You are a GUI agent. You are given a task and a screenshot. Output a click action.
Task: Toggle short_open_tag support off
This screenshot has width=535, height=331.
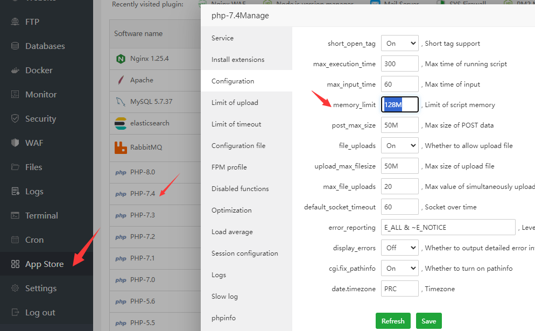(x=400, y=43)
